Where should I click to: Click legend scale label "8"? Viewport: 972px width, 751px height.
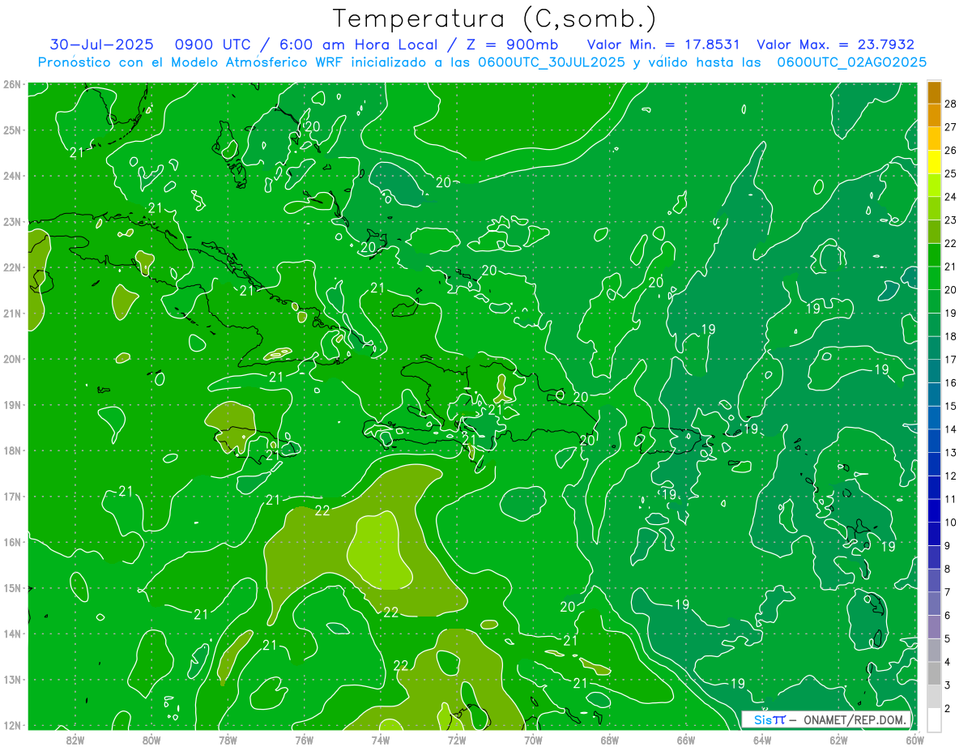click(948, 569)
